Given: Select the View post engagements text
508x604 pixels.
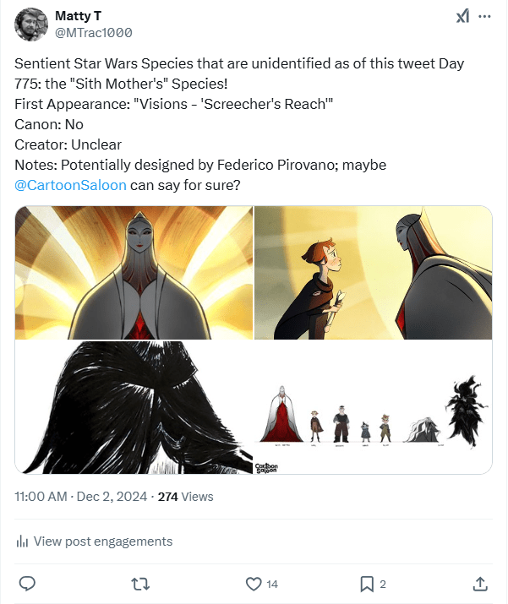Looking at the screenshot, I should (x=103, y=541).
